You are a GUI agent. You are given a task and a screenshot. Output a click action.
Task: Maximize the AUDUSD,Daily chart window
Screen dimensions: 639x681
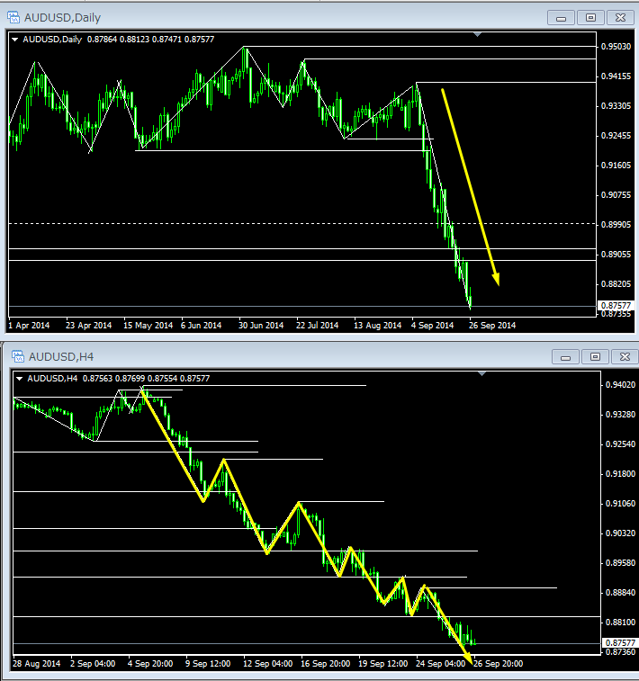tap(591, 17)
